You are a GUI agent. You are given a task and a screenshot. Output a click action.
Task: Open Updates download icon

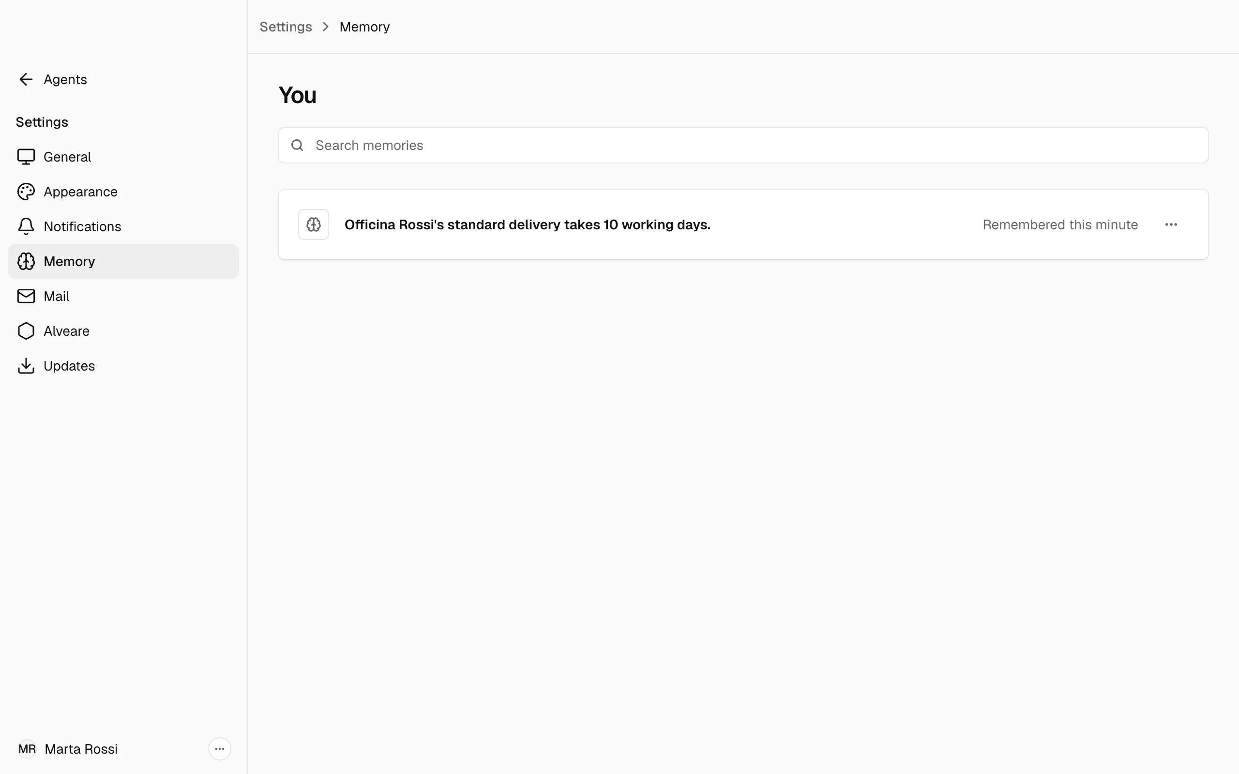pos(26,366)
